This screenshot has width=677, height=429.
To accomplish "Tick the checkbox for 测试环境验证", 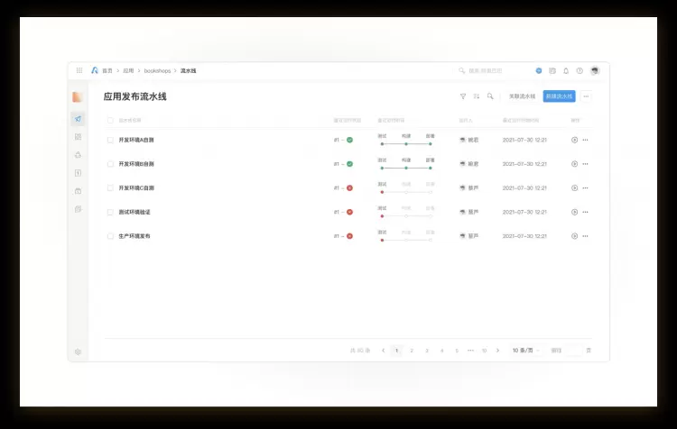I will tap(110, 212).
